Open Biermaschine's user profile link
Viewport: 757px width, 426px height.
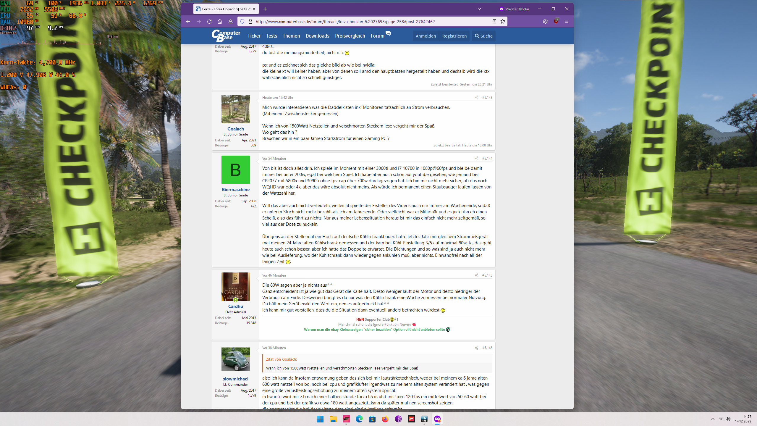coord(235,190)
